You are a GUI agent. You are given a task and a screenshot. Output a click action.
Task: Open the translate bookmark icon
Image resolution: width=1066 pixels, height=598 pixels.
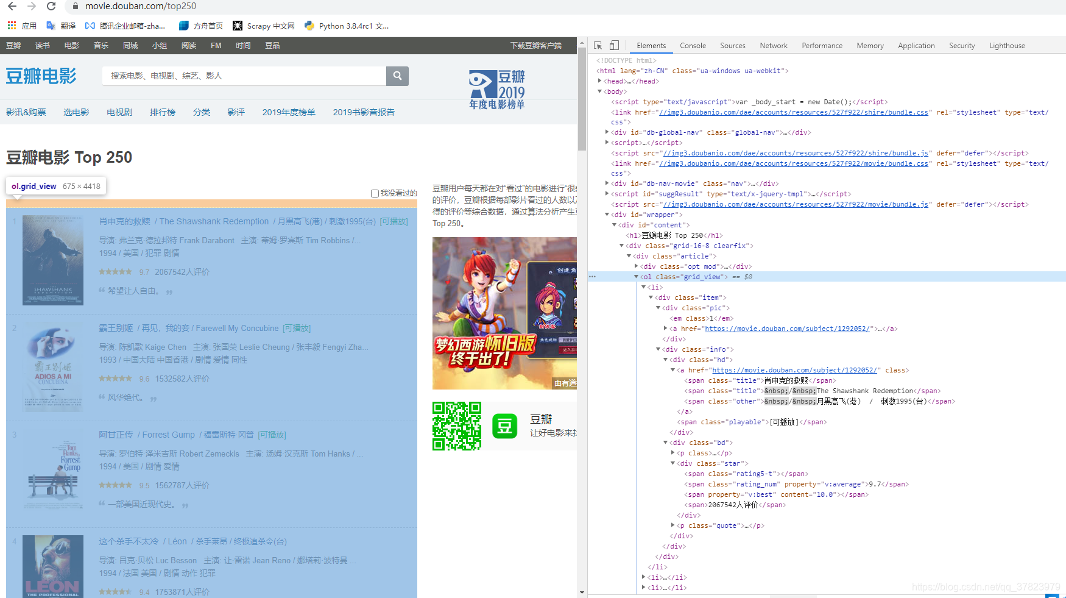[51, 26]
